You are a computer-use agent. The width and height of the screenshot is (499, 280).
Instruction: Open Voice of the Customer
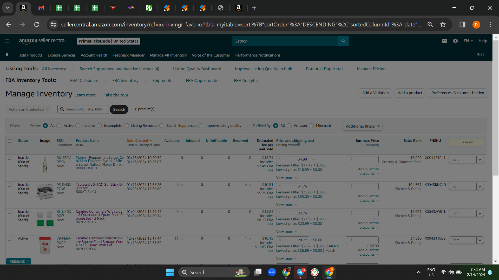[211, 55]
